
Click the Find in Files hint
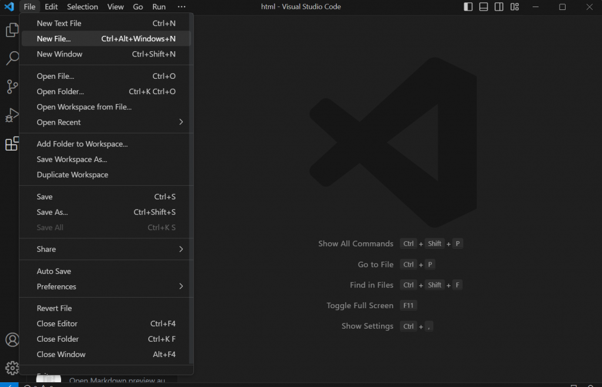coord(372,285)
